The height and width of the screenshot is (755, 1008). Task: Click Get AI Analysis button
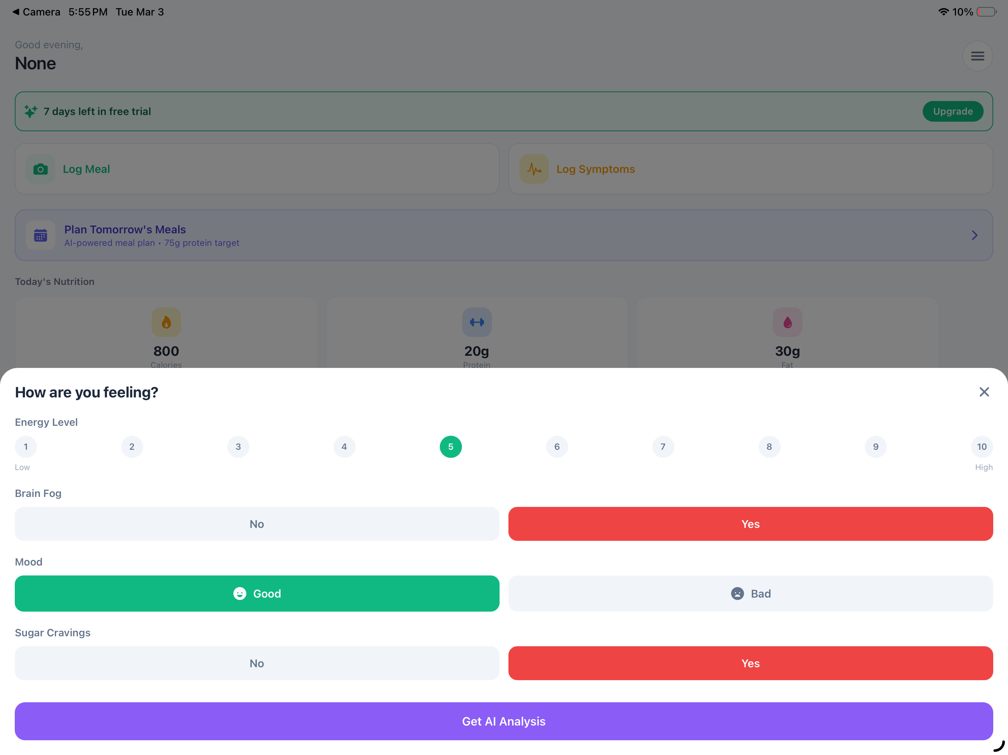pos(504,721)
